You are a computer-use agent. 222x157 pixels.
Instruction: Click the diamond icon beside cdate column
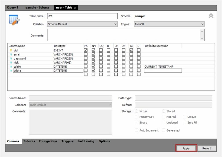[x=11, y=67]
